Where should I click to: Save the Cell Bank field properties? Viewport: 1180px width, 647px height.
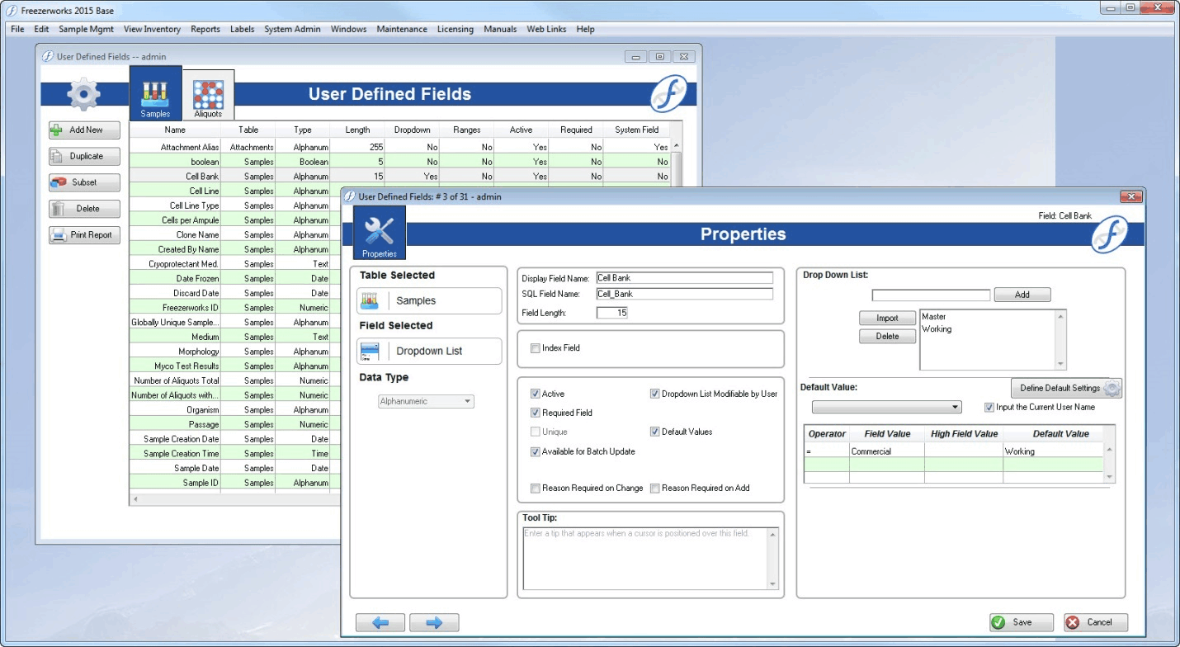click(x=1021, y=622)
